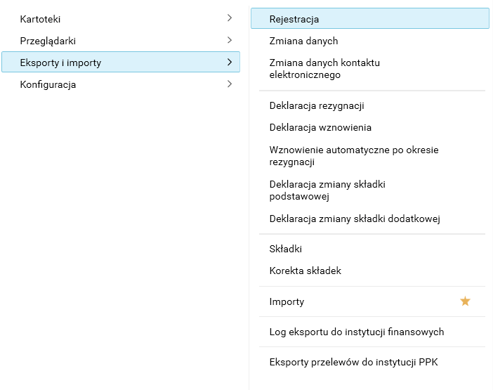Expand the Kartoteki submenu arrow
The image size is (493, 390).
pos(230,18)
